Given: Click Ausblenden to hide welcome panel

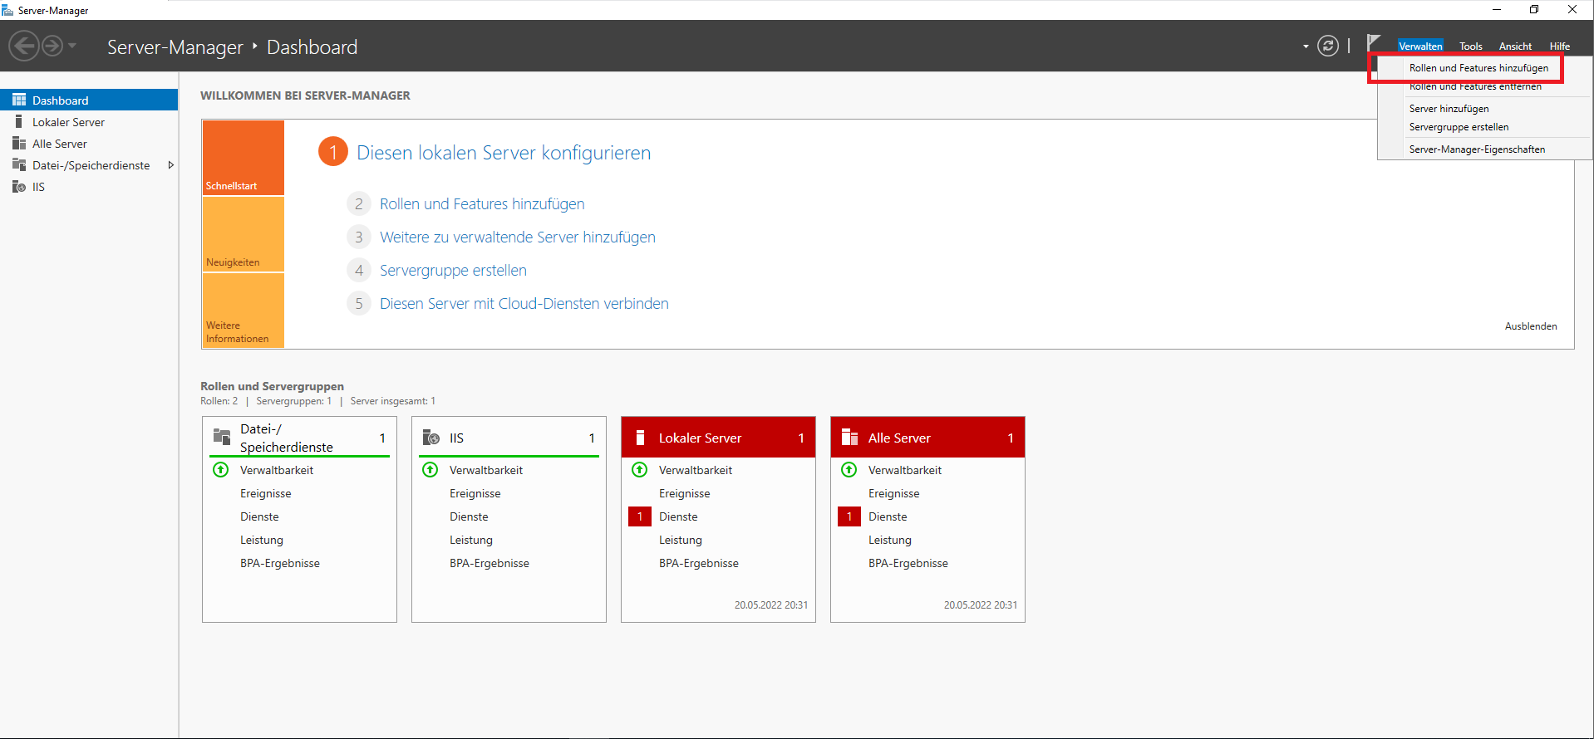Looking at the screenshot, I should tap(1530, 326).
